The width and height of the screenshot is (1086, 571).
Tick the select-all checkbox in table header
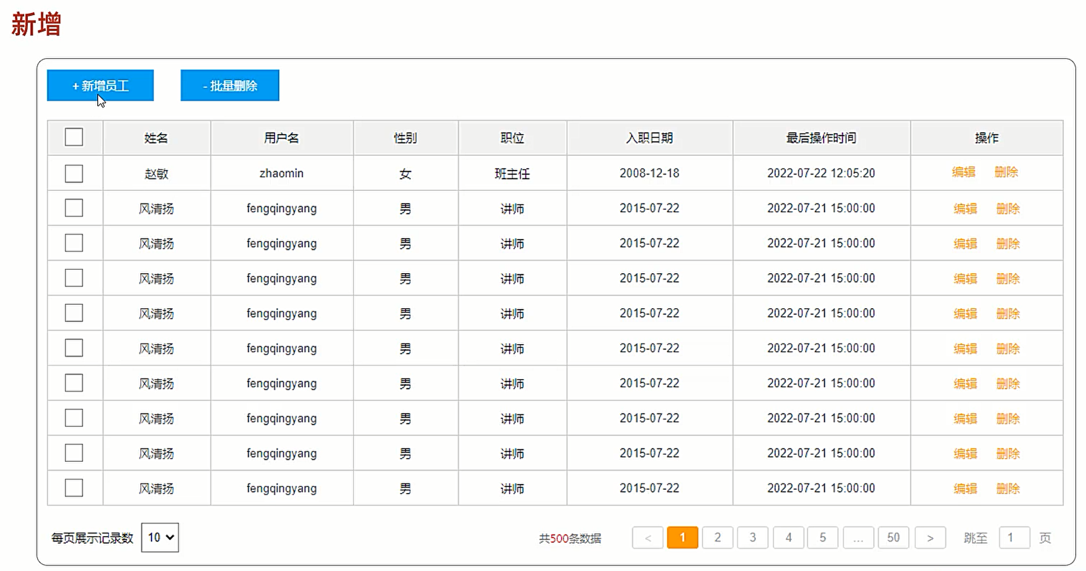[x=74, y=137]
